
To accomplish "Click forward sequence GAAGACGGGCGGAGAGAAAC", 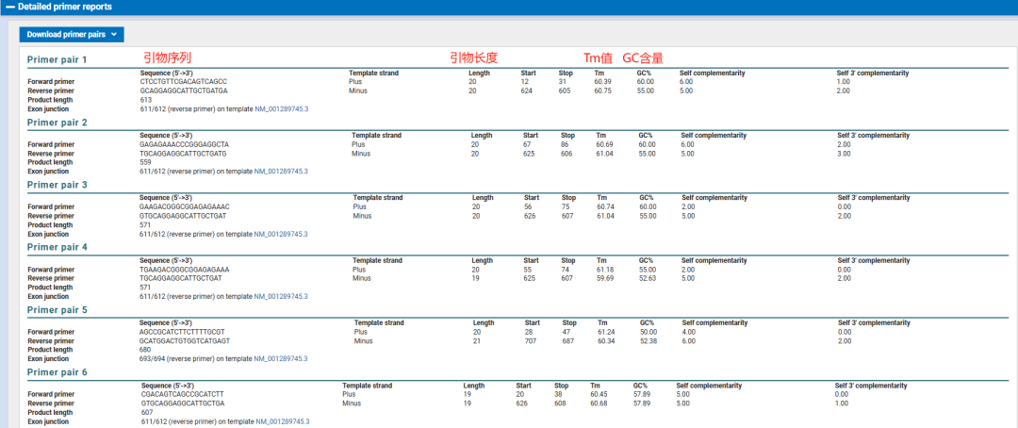I will 185,206.
